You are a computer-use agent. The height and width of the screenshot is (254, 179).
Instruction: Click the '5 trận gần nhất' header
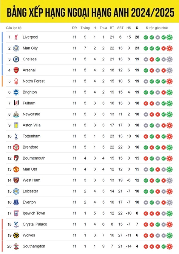157,28
